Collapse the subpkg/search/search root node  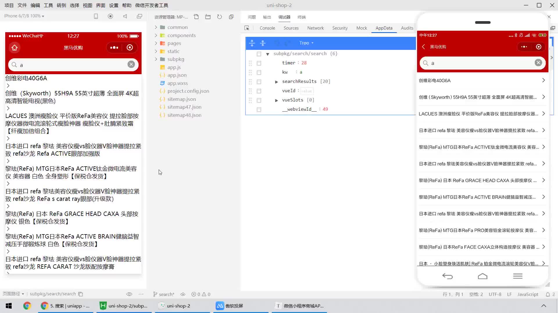point(267,54)
